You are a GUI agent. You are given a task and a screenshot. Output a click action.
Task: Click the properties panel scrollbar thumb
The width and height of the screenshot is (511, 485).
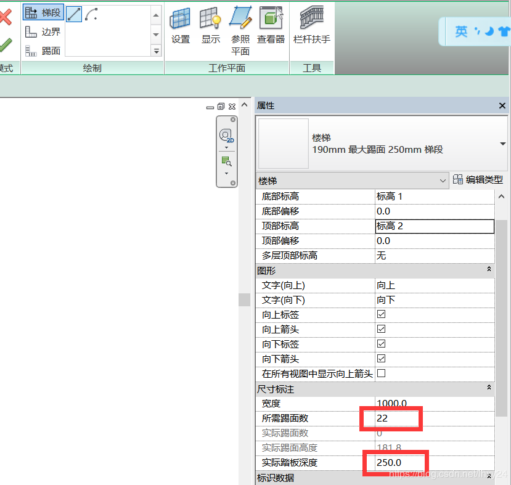[502, 317]
